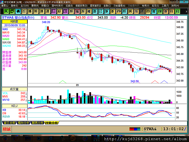This screenshot has height=142, width=189.
Task: Click the yellow 選 toolbar button
Action: 48,11
